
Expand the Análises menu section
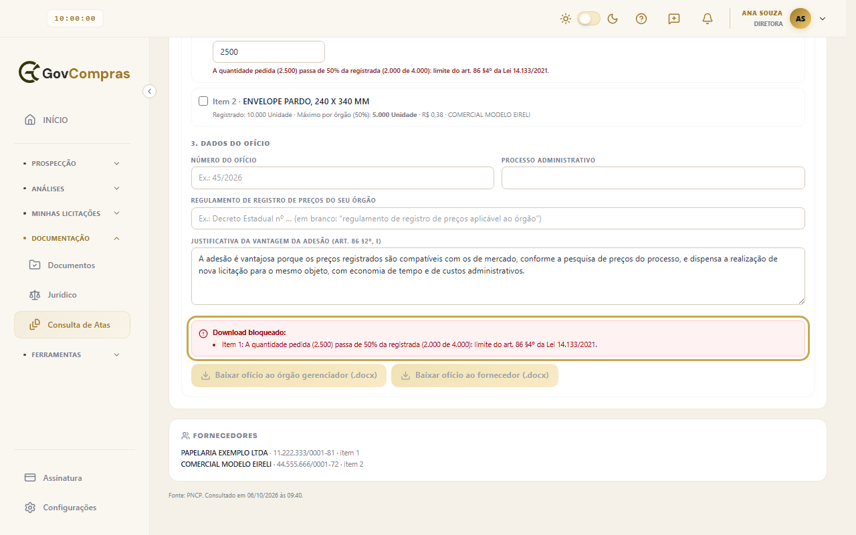[72, 189]
